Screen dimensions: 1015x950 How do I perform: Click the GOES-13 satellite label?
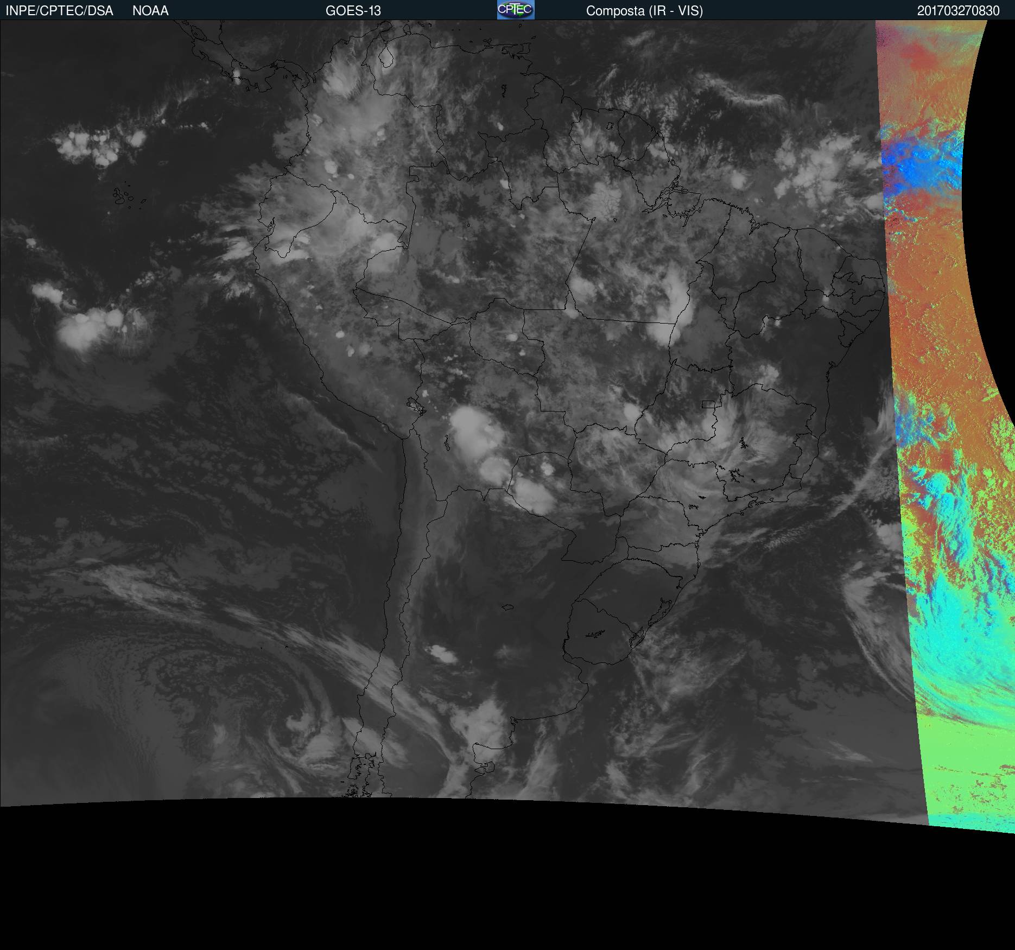pos(353,11)
